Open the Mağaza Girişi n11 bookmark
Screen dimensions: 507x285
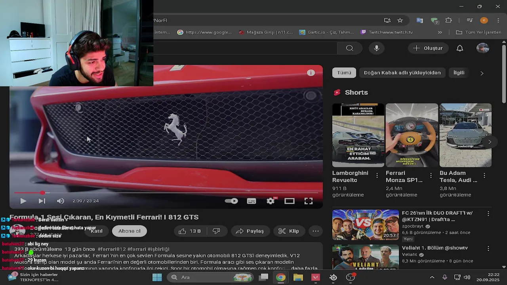(x=265, y=32)
